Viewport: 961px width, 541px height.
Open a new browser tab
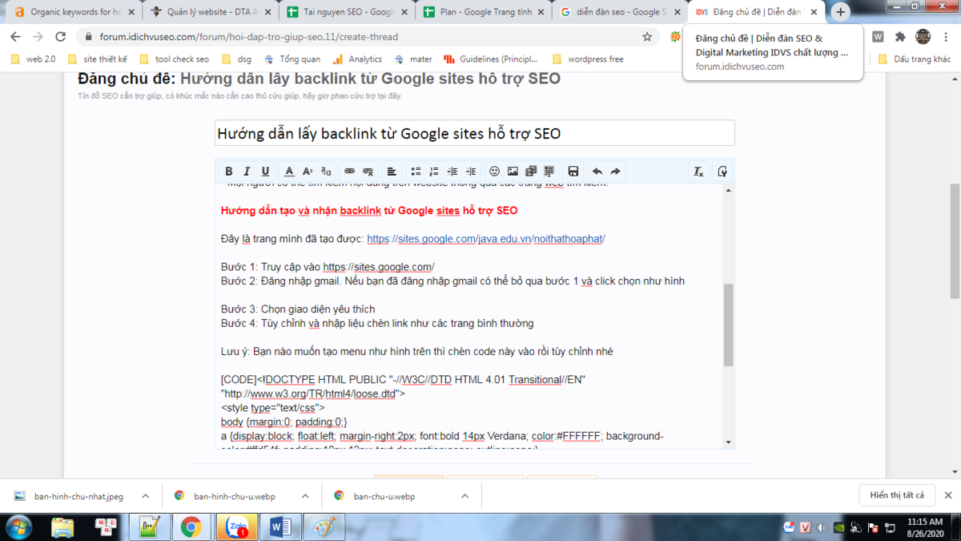tap(840, 12)
